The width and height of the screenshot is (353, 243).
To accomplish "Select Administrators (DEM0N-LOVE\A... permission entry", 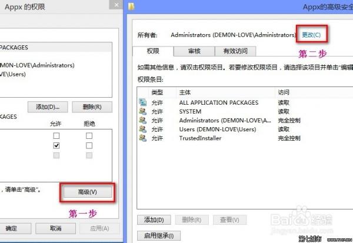I will pyautogui.click(x=245, y=120).
